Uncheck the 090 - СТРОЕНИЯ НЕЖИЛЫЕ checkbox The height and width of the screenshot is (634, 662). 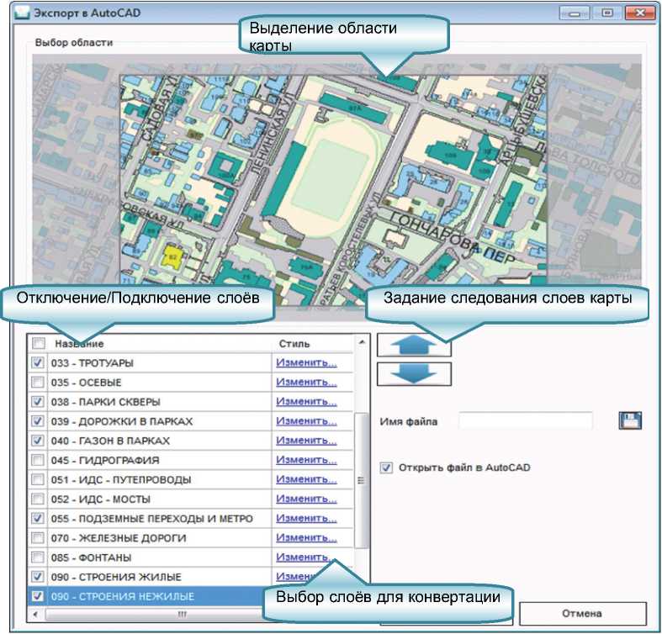point(38,596)
